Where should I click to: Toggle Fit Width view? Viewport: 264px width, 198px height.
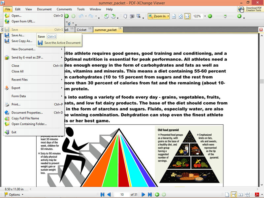coord(187,16)
